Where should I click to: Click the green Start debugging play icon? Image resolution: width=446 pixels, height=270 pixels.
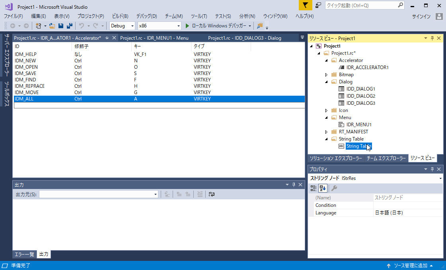188,26
